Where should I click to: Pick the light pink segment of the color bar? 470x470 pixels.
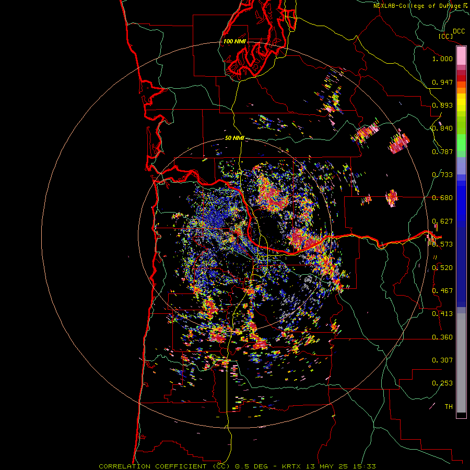461,56
